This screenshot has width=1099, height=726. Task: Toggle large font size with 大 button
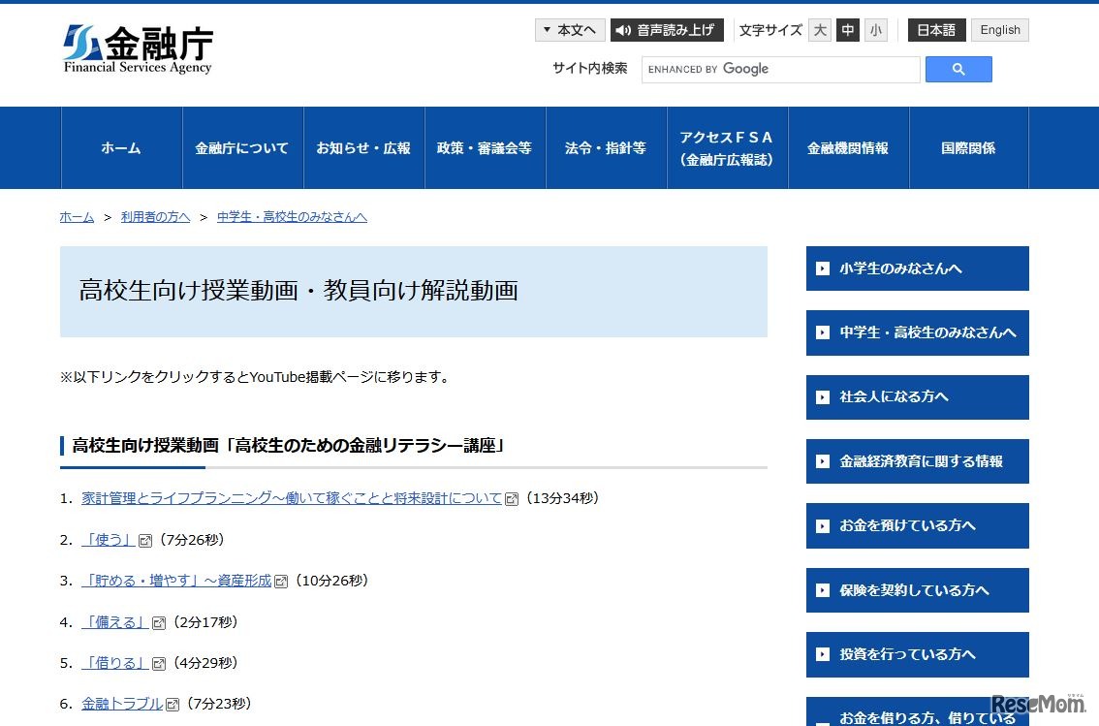point(819,30)
